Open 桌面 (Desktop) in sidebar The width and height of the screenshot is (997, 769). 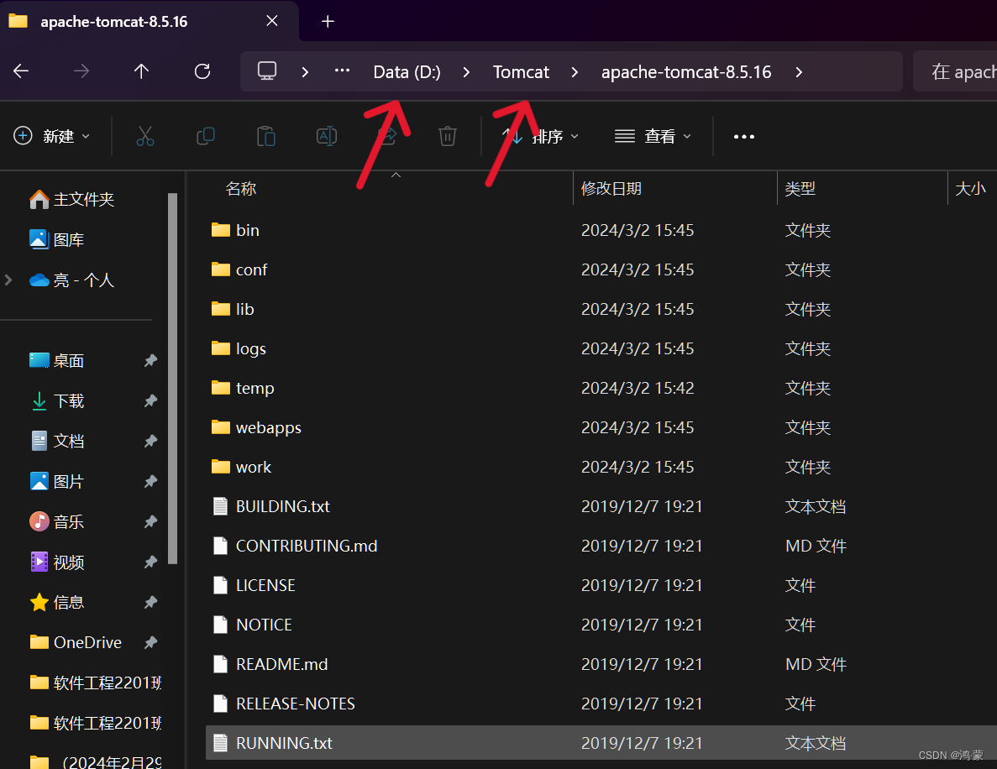point(57,360)
